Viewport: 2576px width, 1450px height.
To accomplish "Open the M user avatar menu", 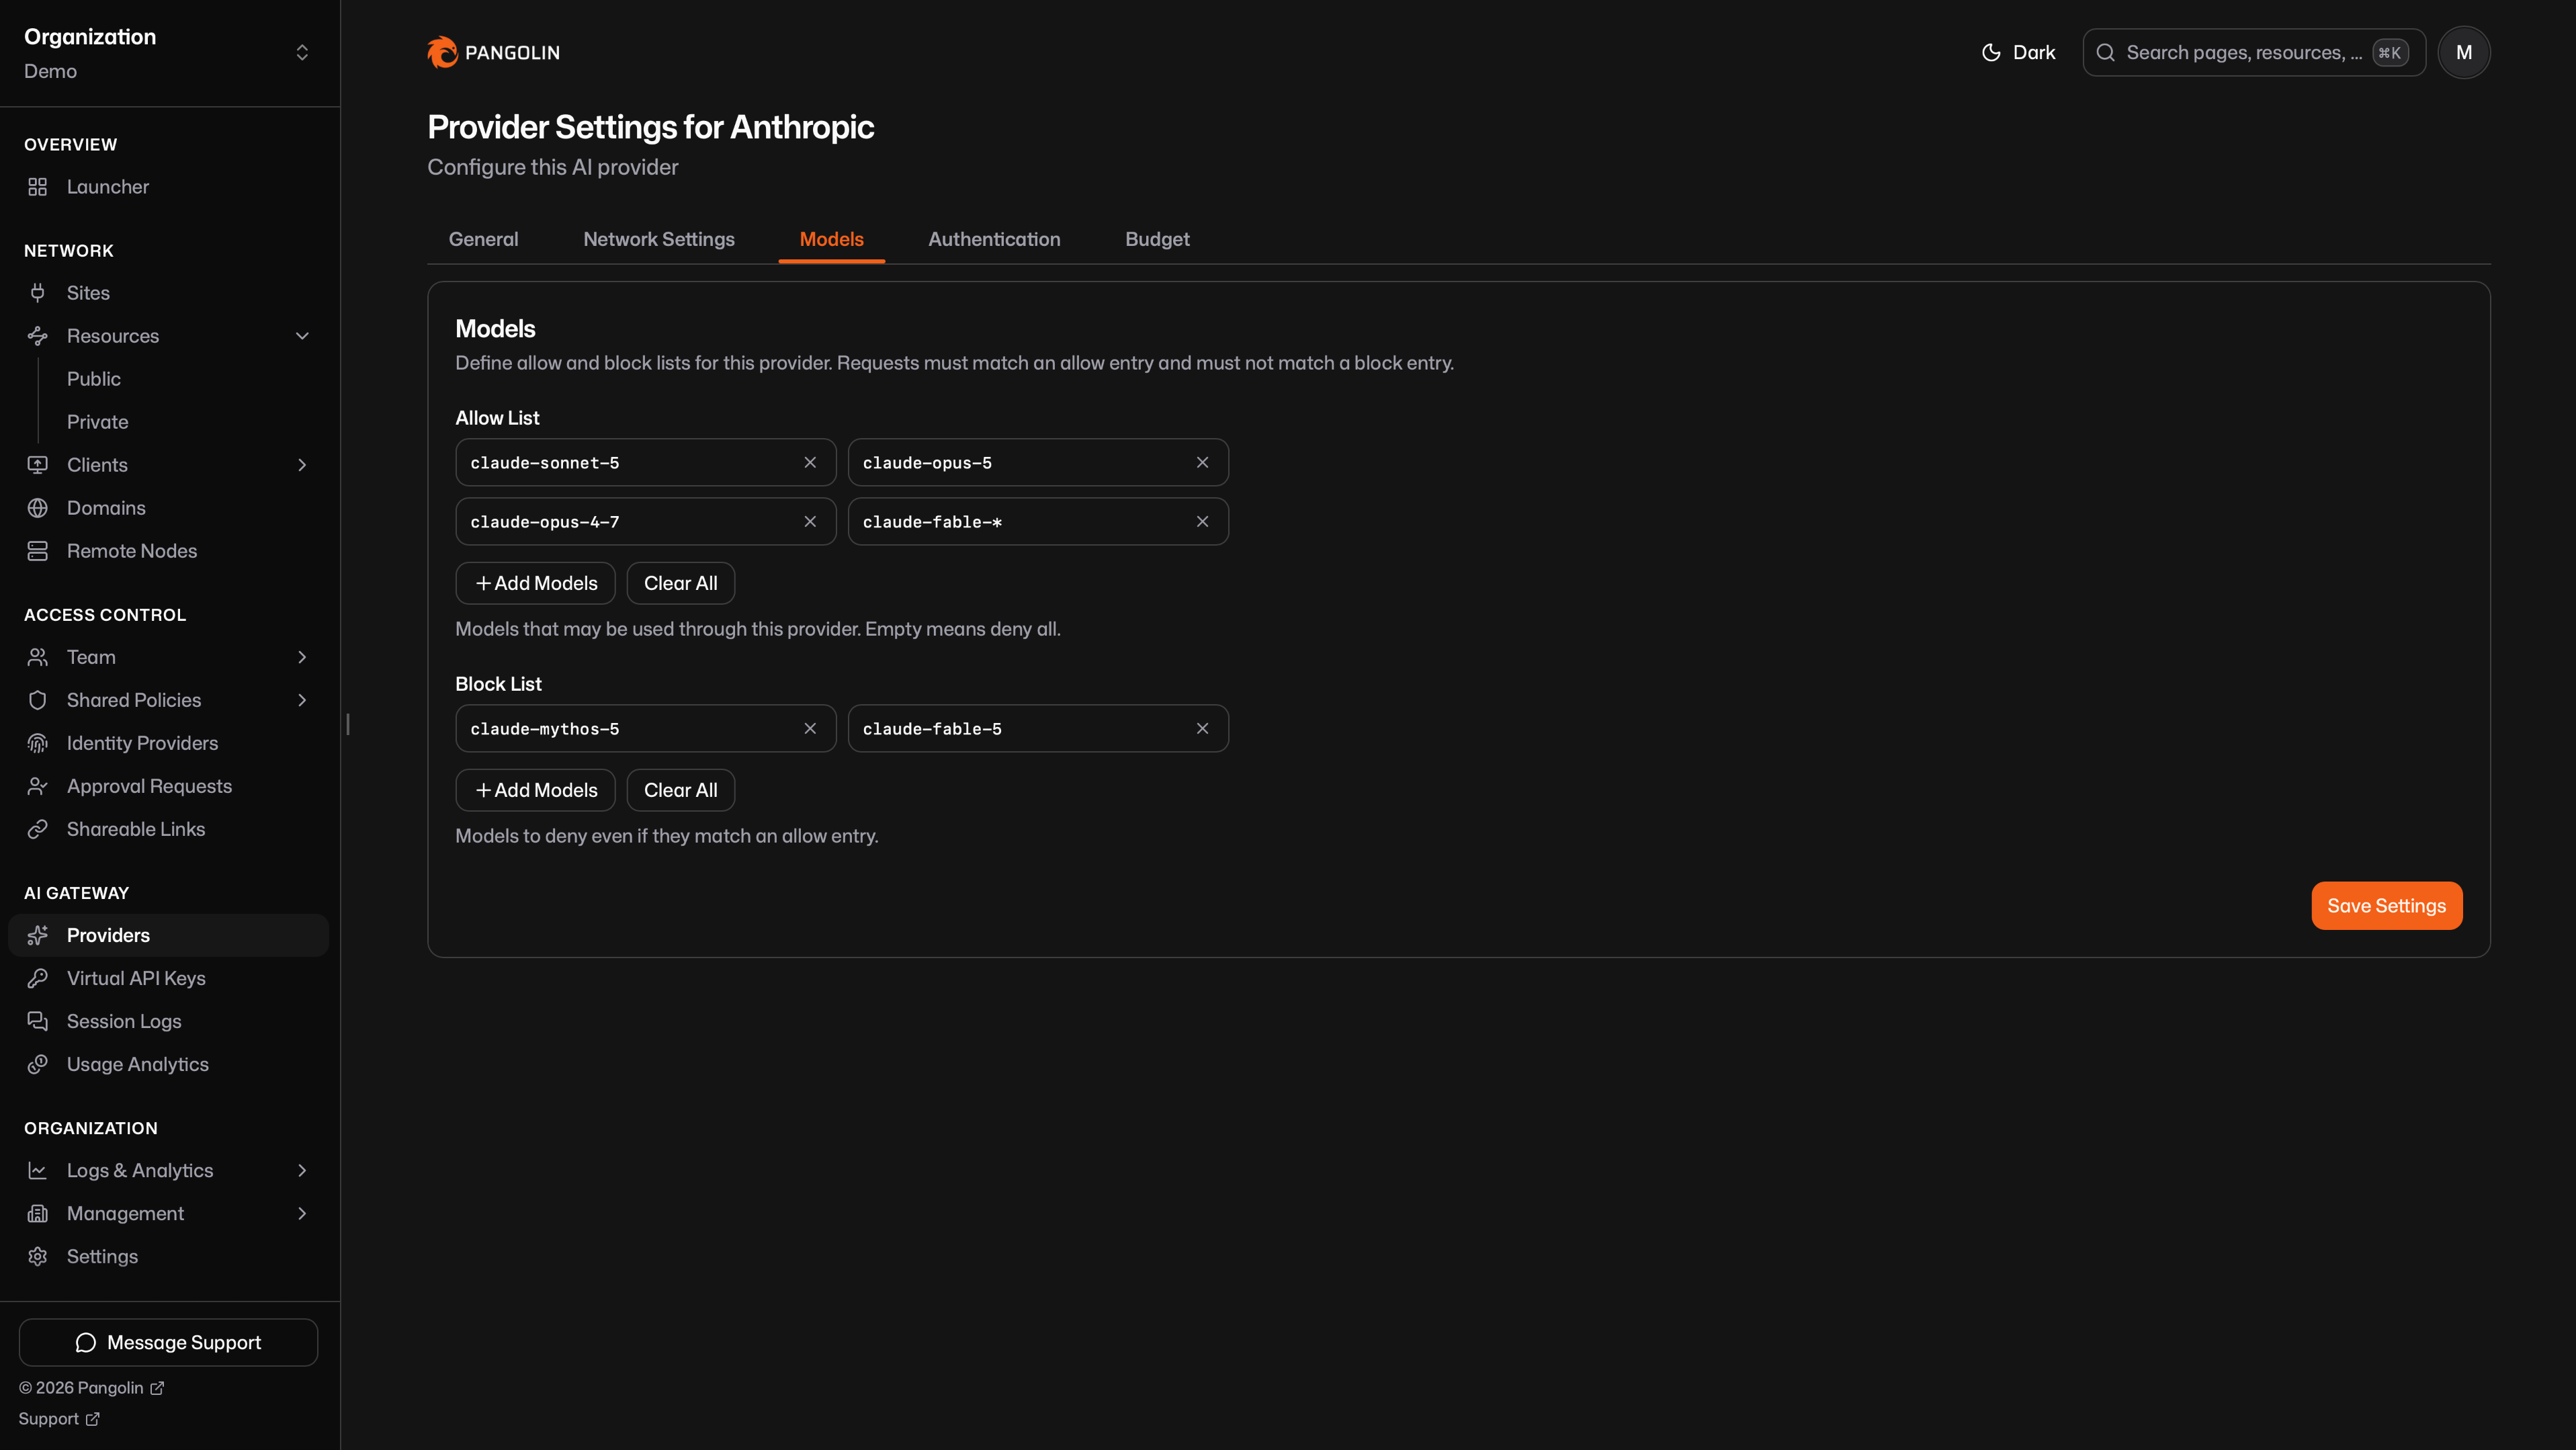I will 2463,52.
